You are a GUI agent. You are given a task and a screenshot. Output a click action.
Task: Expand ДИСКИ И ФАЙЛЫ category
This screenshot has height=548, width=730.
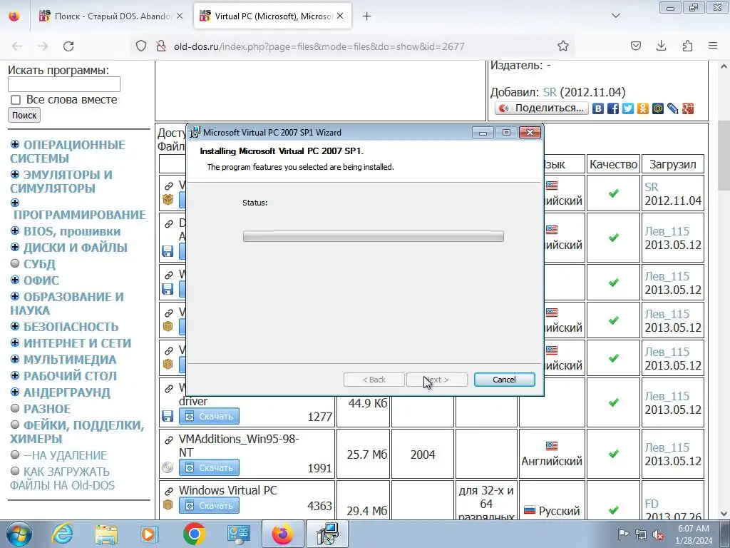tap(15, 247)
